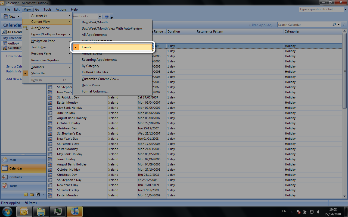
Task: Click the Calendar button in navigation pane
Action: (23, 168)
